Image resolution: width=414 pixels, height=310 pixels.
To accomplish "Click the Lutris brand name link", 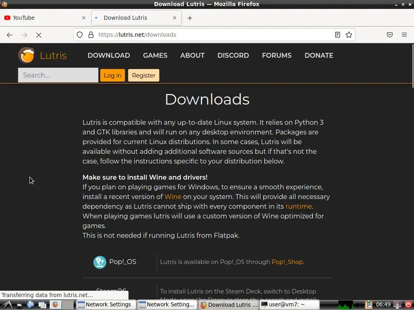I will (x=53, y=55).
